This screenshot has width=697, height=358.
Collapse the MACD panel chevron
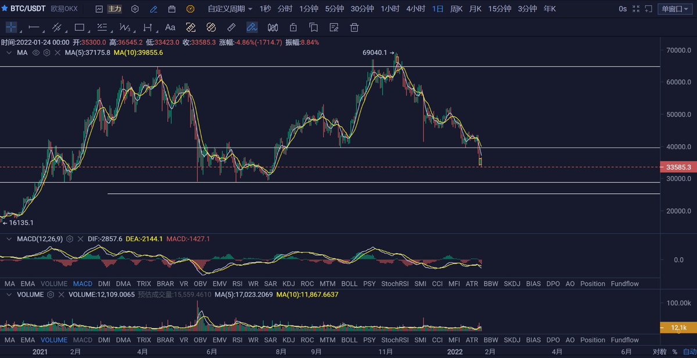[8, 238]
